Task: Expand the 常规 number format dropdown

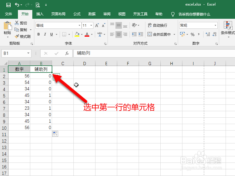Action: (215, 25)
